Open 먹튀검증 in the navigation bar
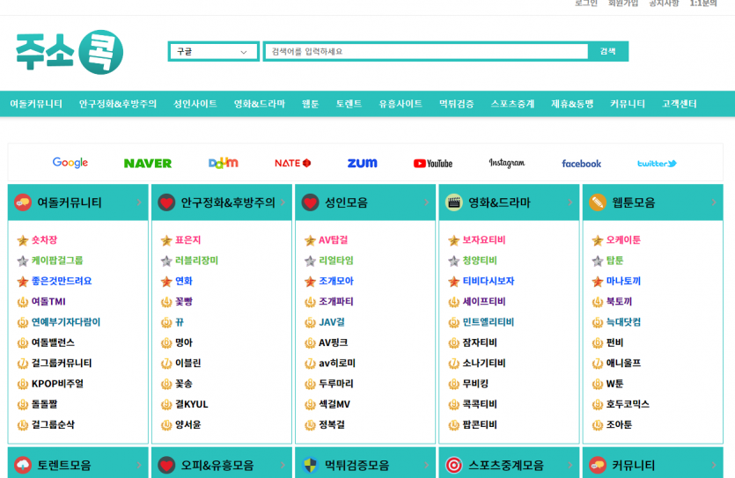 tap(456, 104)
